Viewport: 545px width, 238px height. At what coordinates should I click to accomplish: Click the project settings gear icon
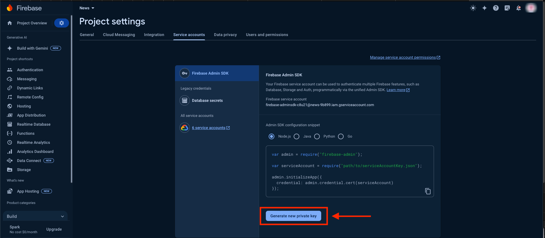coord(61,23)
